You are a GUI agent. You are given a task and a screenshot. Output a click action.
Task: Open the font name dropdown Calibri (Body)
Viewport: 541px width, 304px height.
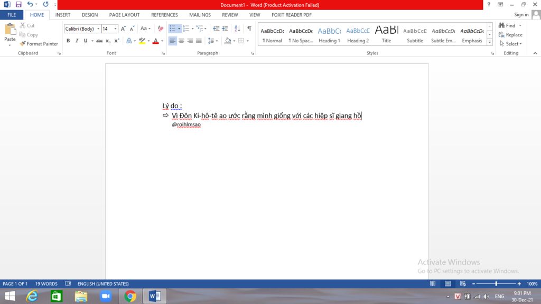(98, 28)
